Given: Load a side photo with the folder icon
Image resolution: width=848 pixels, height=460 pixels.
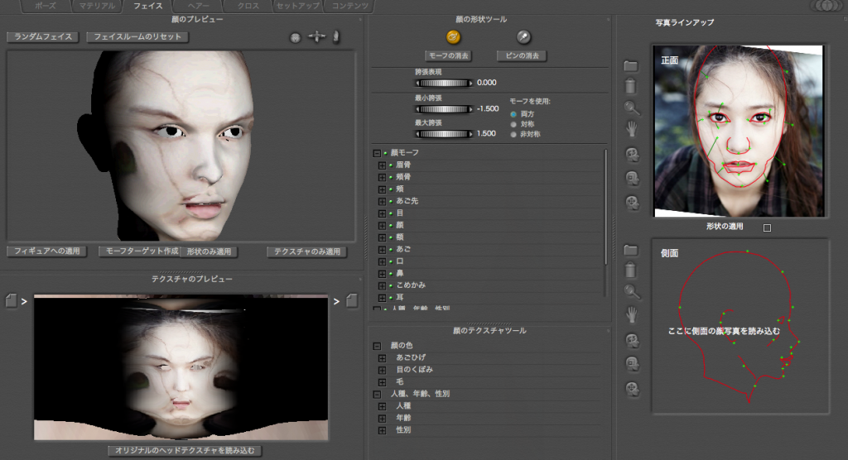Looking at the screenshot, I should [630, 251].
